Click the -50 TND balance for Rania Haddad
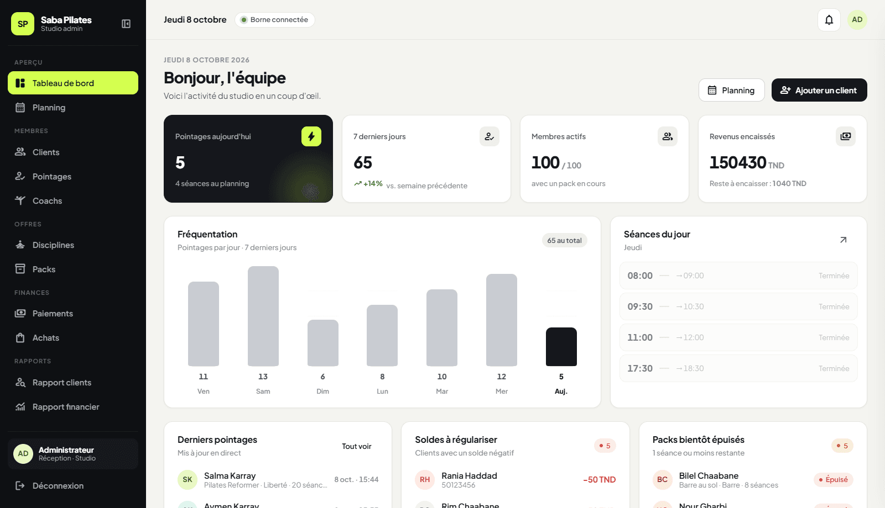This screenshot has width=885, height=508. point(600,480)
